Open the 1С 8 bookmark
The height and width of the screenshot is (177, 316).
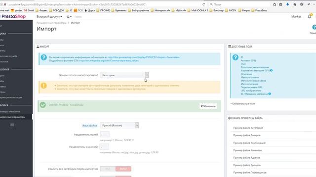point(79,10)
